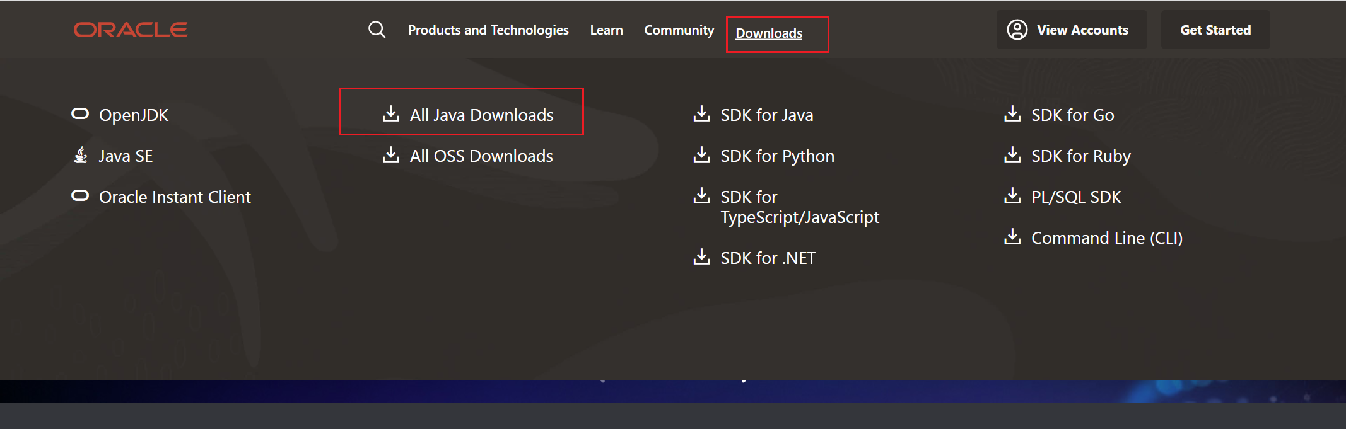Open the SDK for Python link
Screen dimensions: 1346x429
[x=777, y=156]
